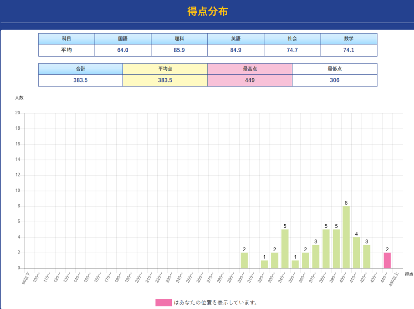Click the 最高点 value 449

click(x=250, y=80)
